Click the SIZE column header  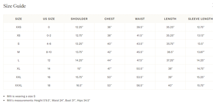[19, 19]
